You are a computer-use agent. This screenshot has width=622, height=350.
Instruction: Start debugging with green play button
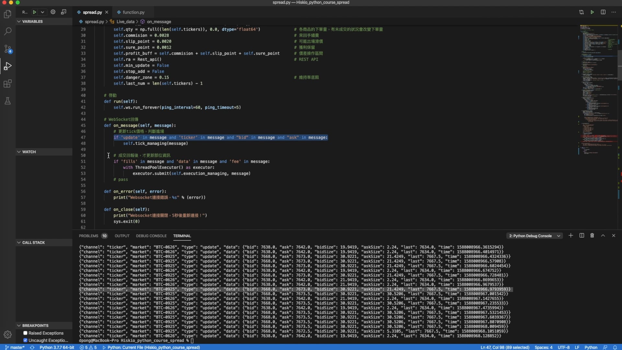pyautogui.click(x=34, y=12)
